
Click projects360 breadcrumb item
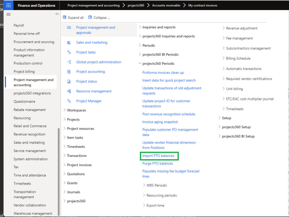[x=136, y=5]
